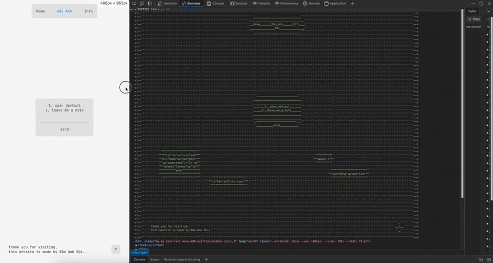Select the html element line in DOM tree

tap(253, 241)
